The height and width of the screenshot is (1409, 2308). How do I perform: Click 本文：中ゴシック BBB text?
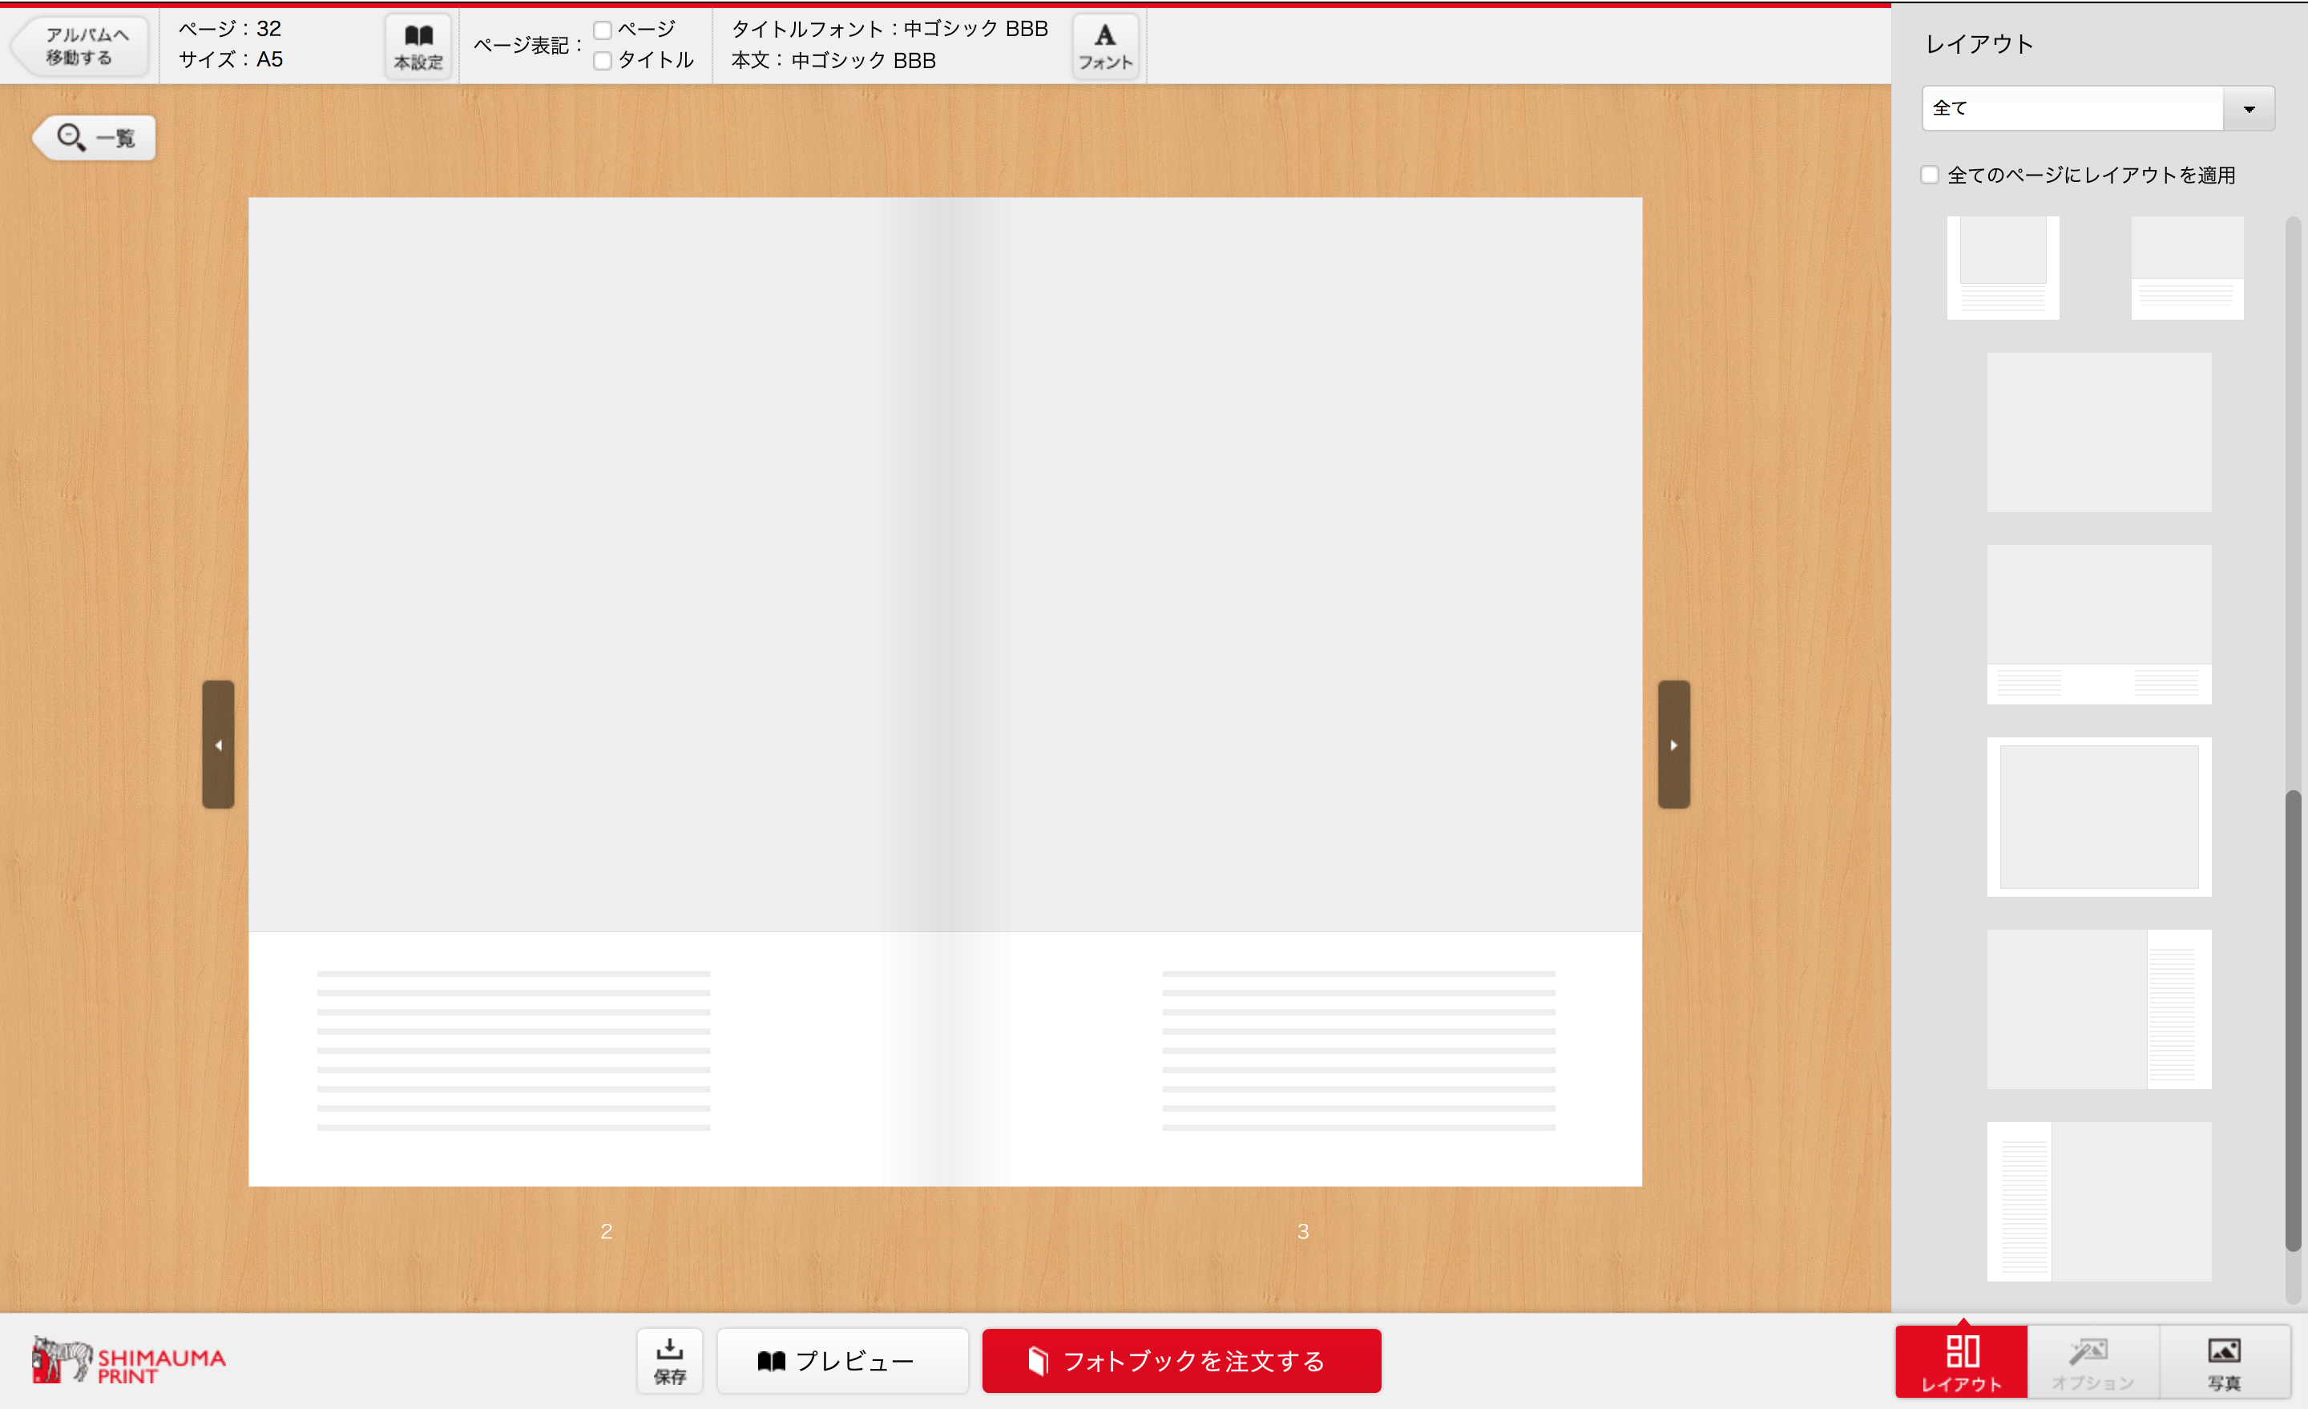point(833,61)
